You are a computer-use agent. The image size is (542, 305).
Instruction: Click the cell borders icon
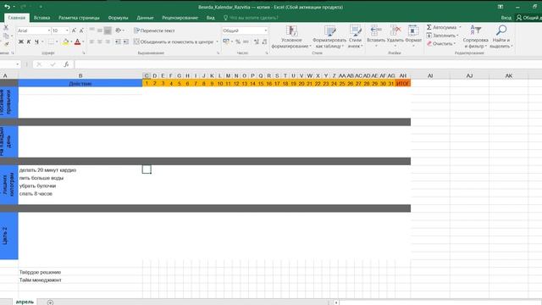[51, 42]
